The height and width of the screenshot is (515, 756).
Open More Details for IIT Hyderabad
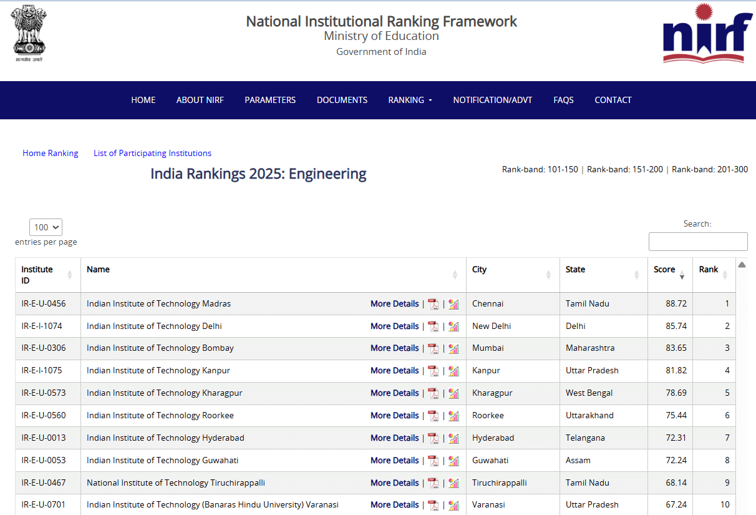[394, 438]
